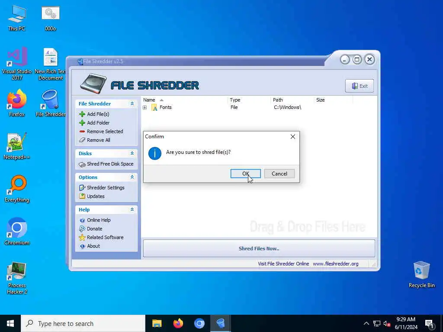Screen dimensions: 443x332
Task: Click Visit File Shredder Online text
Action: point(283,264)
